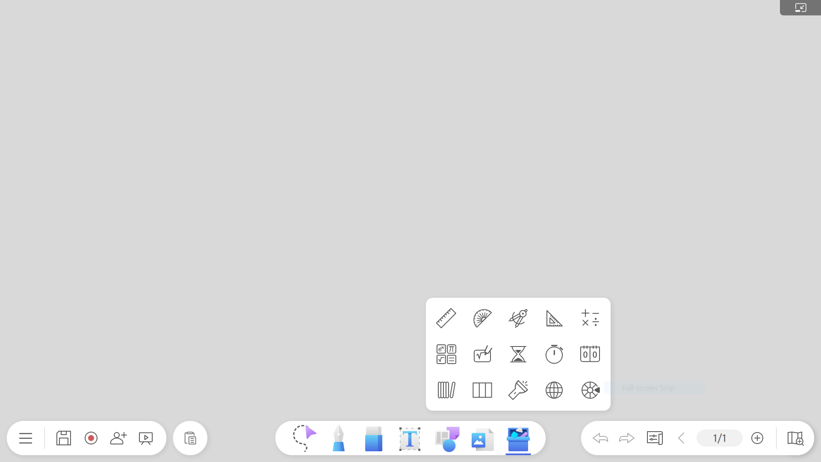
Task: Open the scoreboard counter tool
Action: point(590,354)
